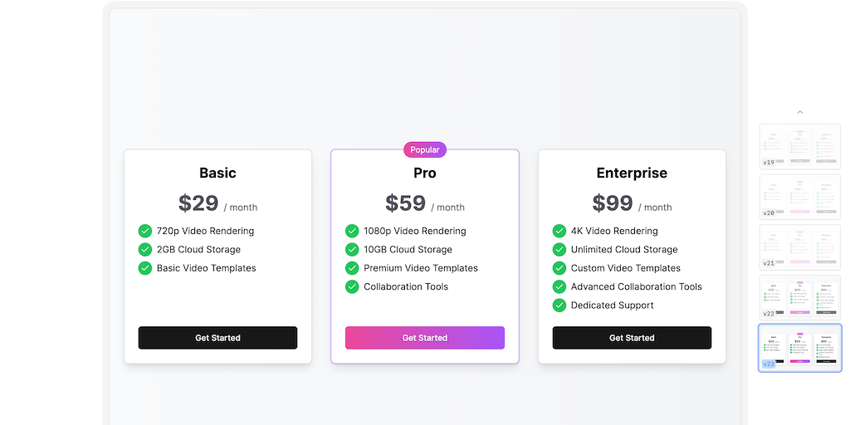Click the check icon next to Unlimited Cloud Storage
This screenshot has width=850, height=425.
click(559, 250)
